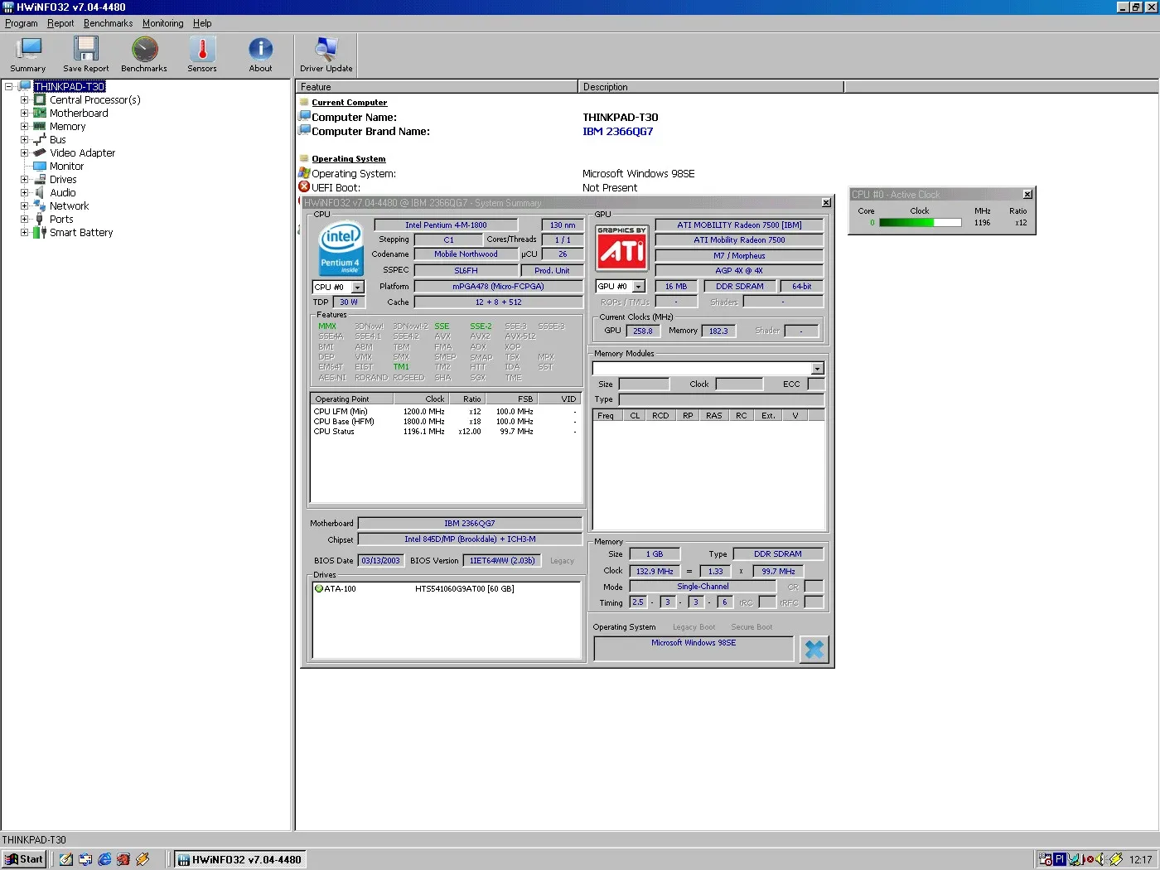Click the Intel Pentium 4 logo
The image size is (1160, 870).
click(341, 248)
